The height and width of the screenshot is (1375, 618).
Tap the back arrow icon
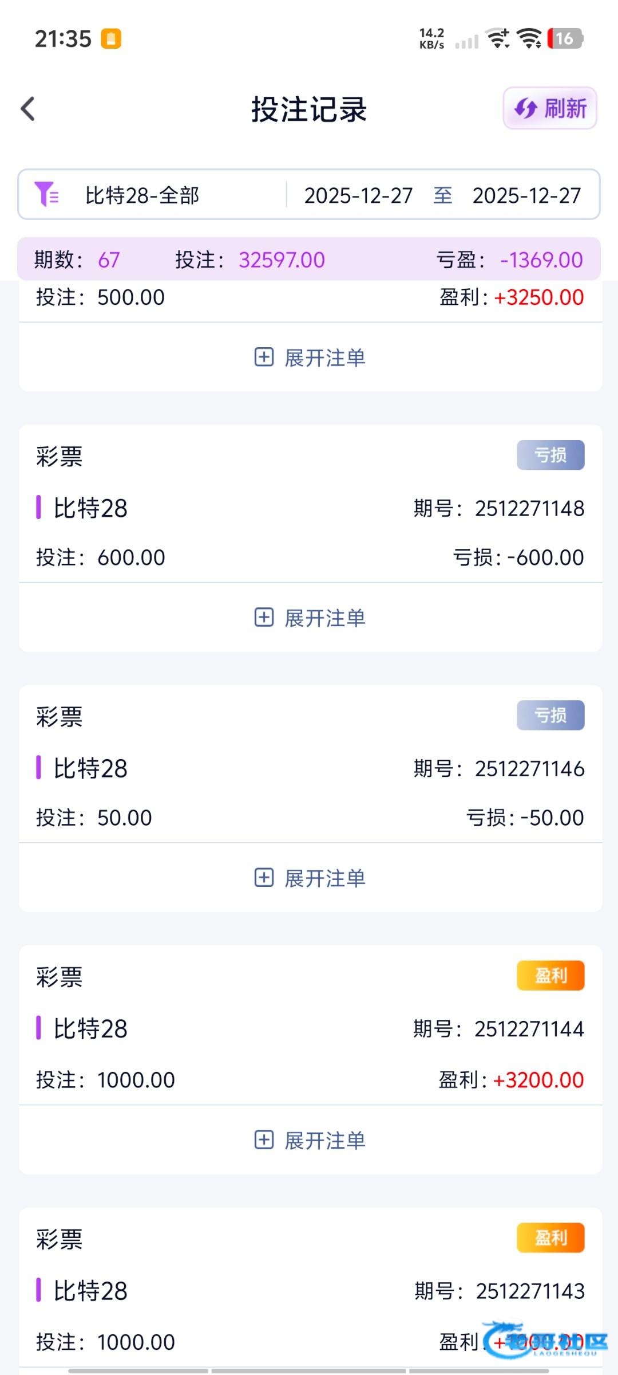(28, 109)
